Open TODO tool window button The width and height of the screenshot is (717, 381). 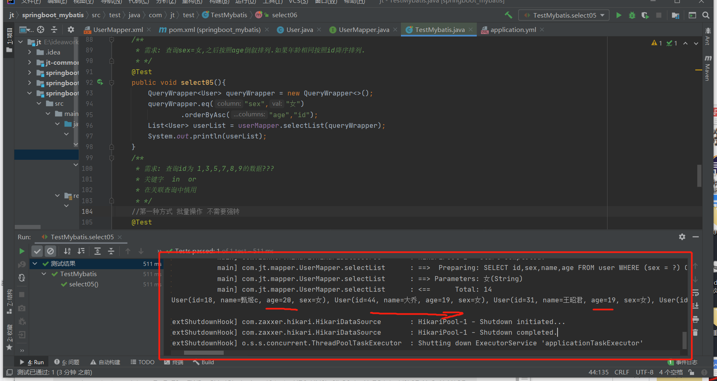(x=143, y=362)
